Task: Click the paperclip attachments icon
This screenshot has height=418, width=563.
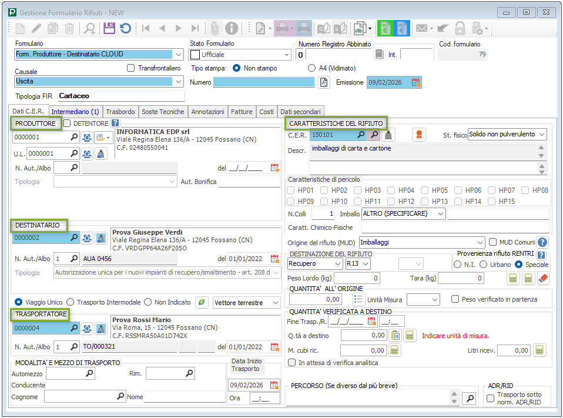Action: click(215, 28)
